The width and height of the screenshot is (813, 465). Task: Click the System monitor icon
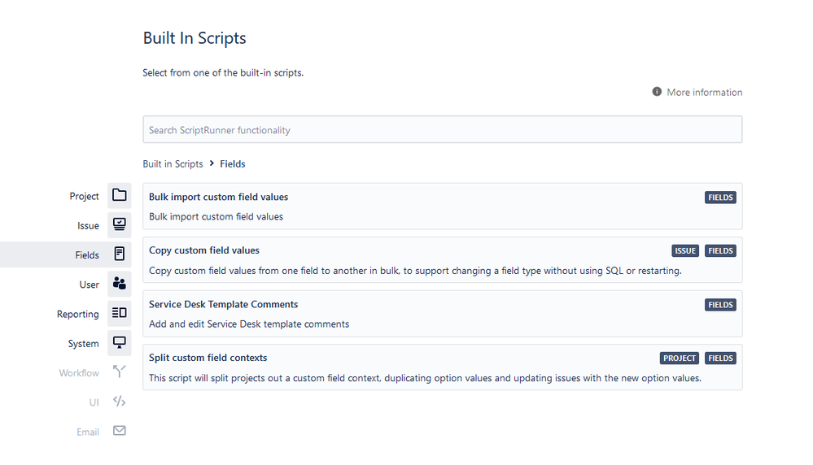[x=120, y=343]
